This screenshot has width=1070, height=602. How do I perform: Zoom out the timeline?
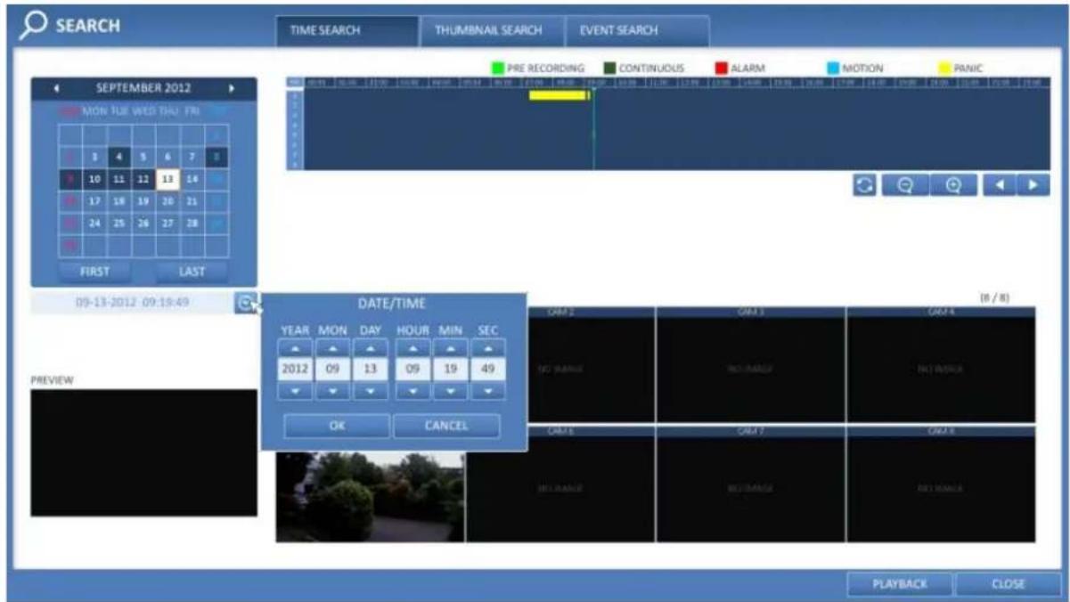[906, 186]
